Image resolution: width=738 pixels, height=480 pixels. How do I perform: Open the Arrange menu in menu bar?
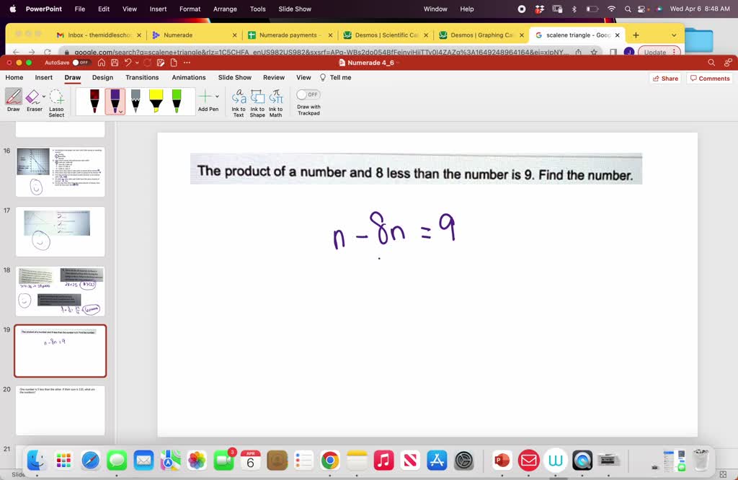(225, 9)
